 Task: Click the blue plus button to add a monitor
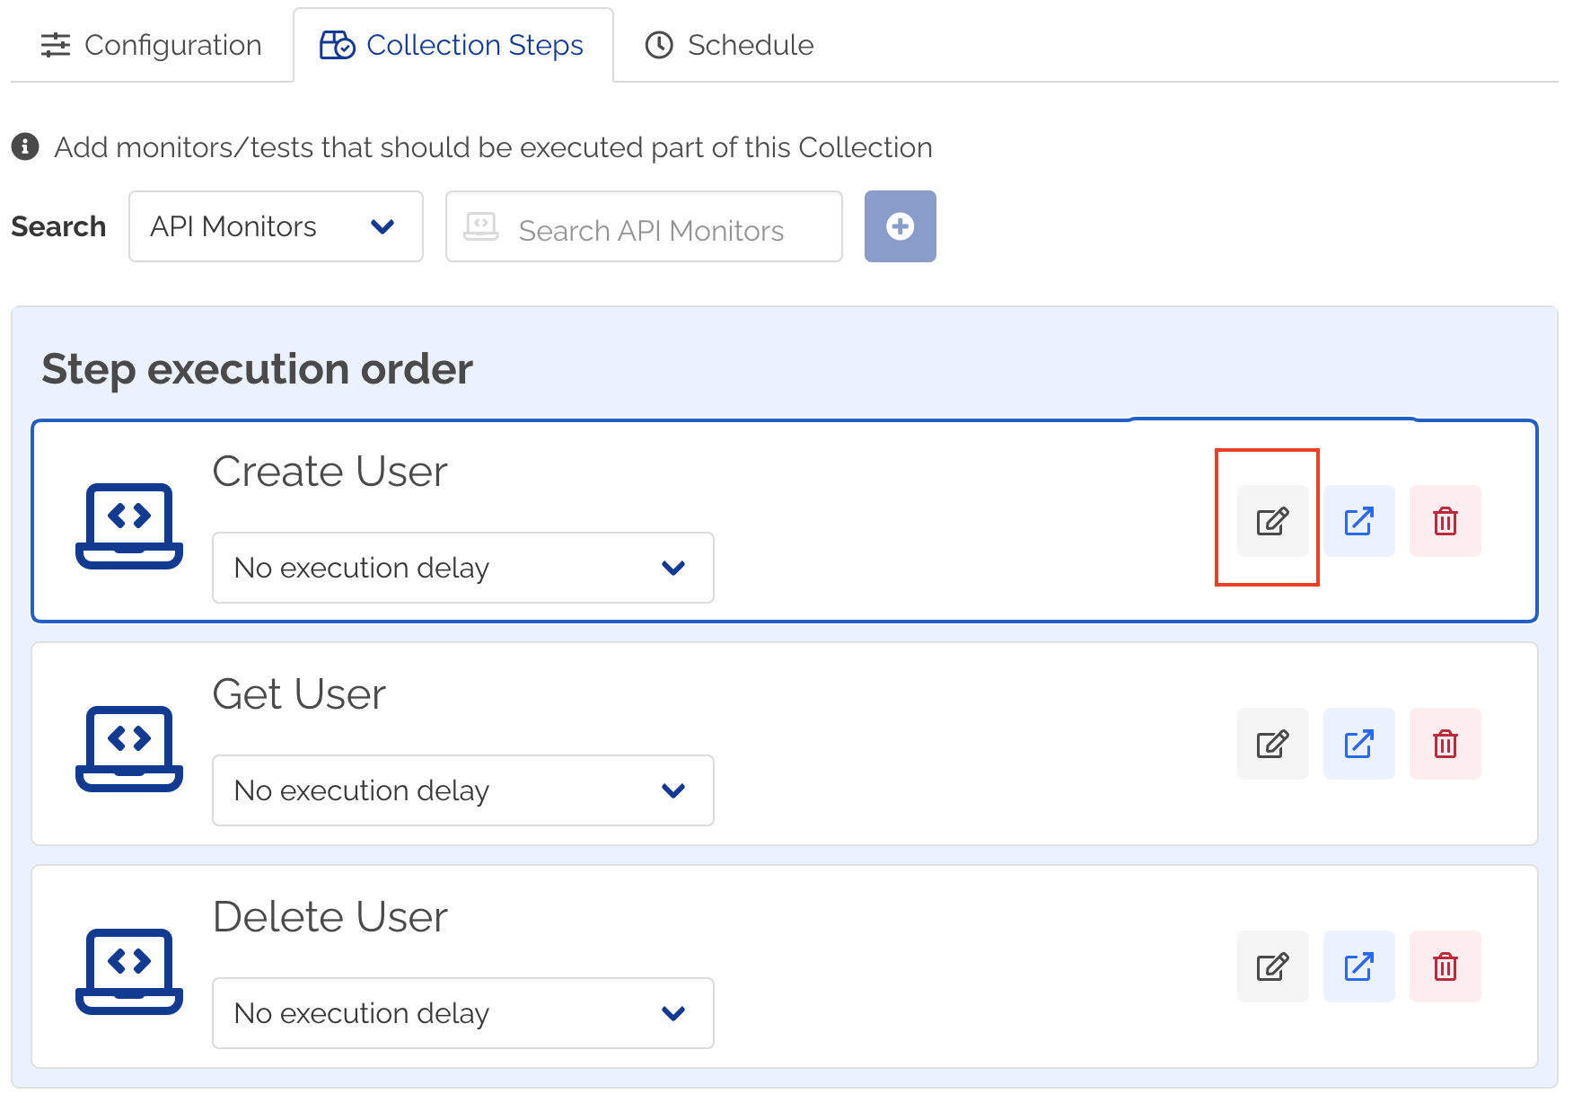[x=900, y=226]
